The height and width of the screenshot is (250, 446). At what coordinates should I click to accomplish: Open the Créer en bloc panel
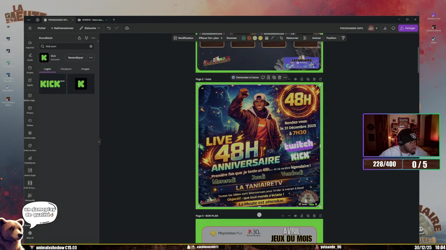point(30,147)
